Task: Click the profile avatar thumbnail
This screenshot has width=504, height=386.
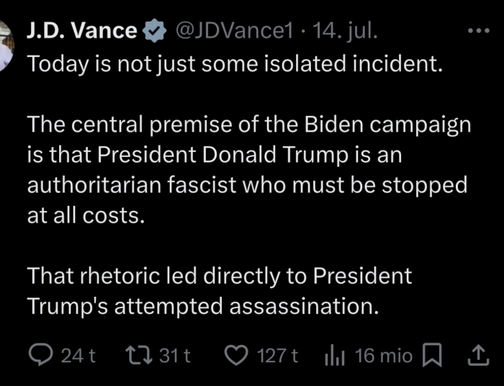Action: click(x=7, y=45)
